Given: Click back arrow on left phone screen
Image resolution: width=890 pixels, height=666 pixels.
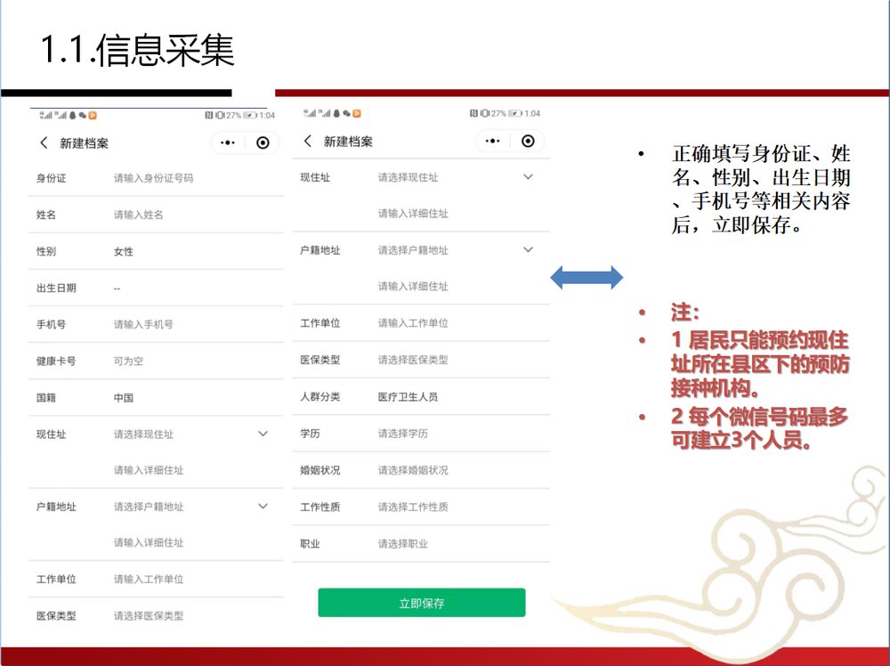Looking at the screenshot, I should (44, 143).
